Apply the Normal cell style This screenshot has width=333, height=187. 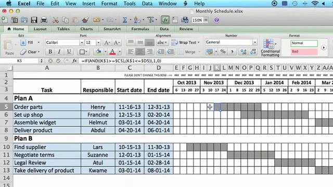point(304,43)
